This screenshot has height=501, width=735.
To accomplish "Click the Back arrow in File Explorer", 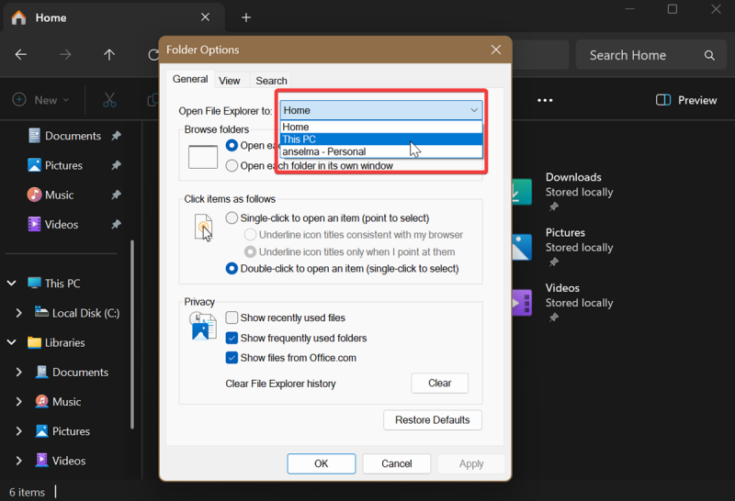I will (20, 55).
